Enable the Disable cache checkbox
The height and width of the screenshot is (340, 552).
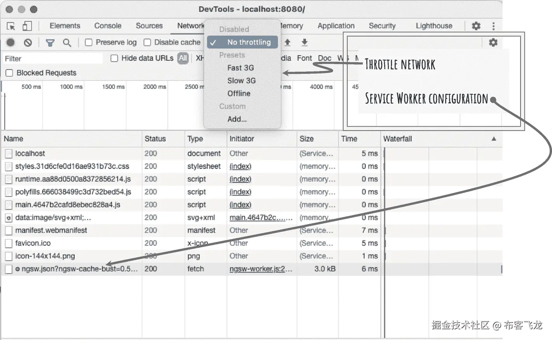(x=147, y=42)
